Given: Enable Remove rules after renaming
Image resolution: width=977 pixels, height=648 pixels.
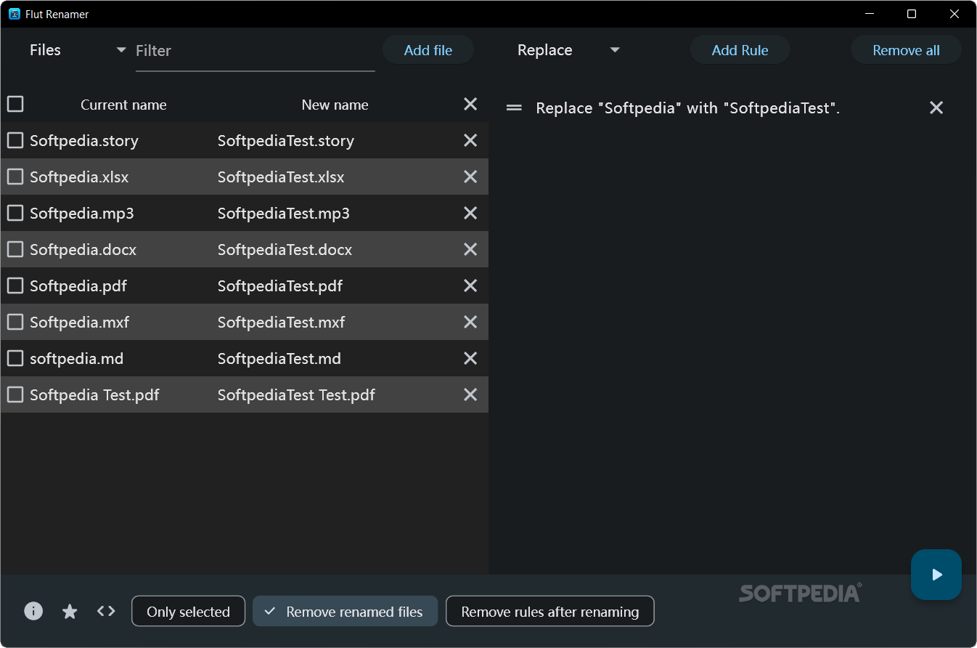Looking at the screenshot, I should tap(549, 611).
